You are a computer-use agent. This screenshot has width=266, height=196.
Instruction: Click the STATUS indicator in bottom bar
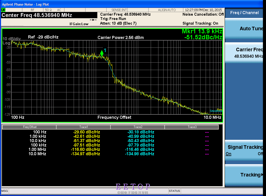click(174, 191)
